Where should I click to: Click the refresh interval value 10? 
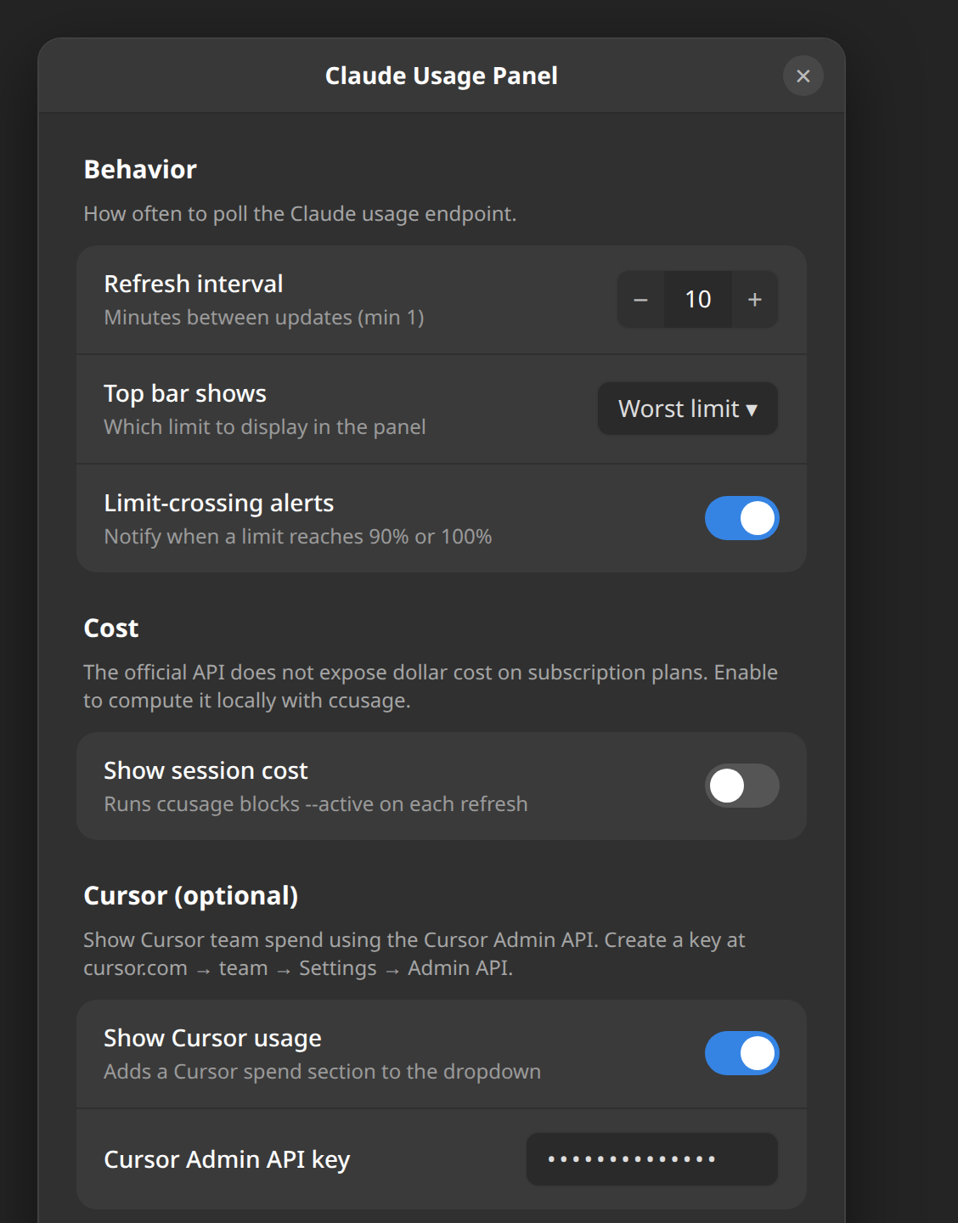pyautogui.click(x=698, y=299)
